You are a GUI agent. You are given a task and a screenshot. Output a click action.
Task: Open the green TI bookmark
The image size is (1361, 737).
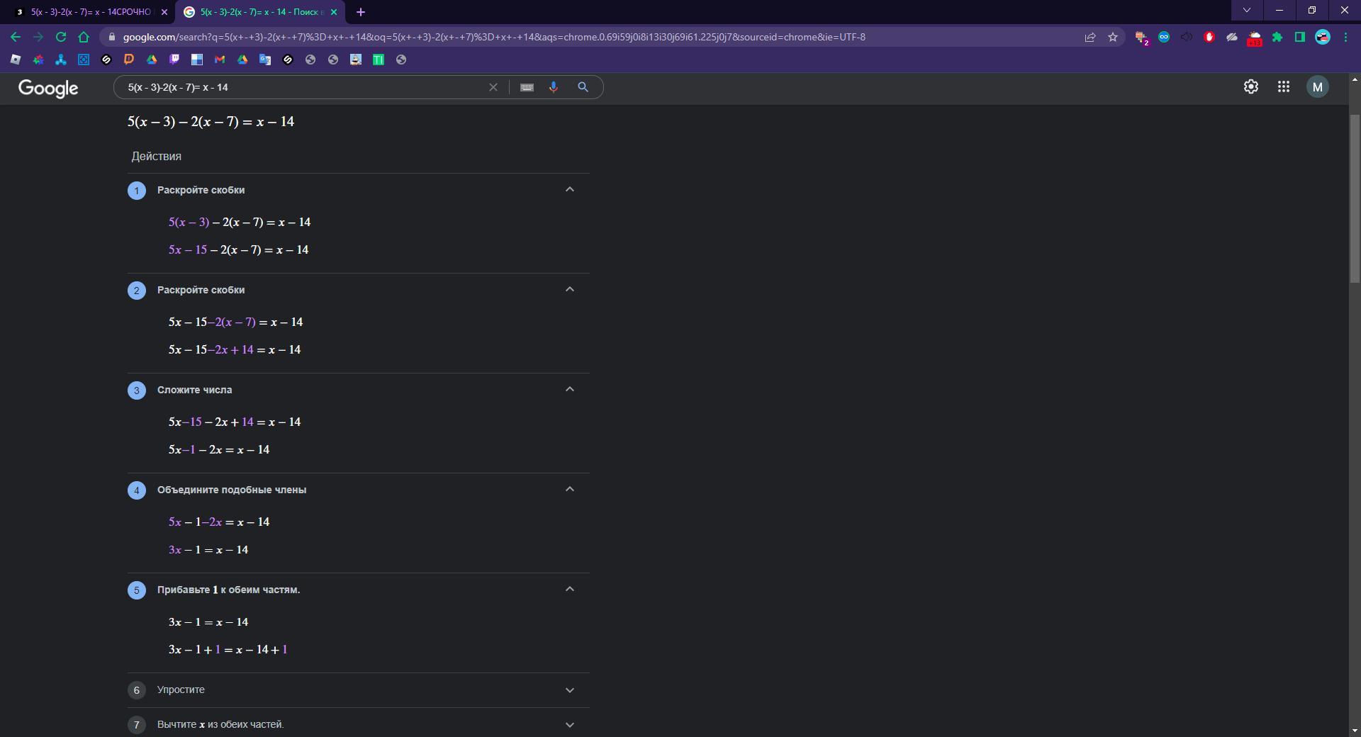click(379, 60)
